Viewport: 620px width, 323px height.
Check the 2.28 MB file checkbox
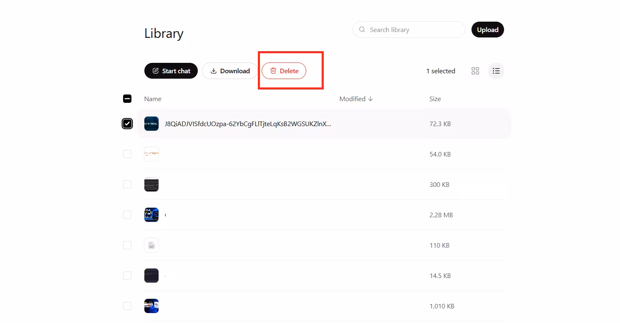(127, 215)
